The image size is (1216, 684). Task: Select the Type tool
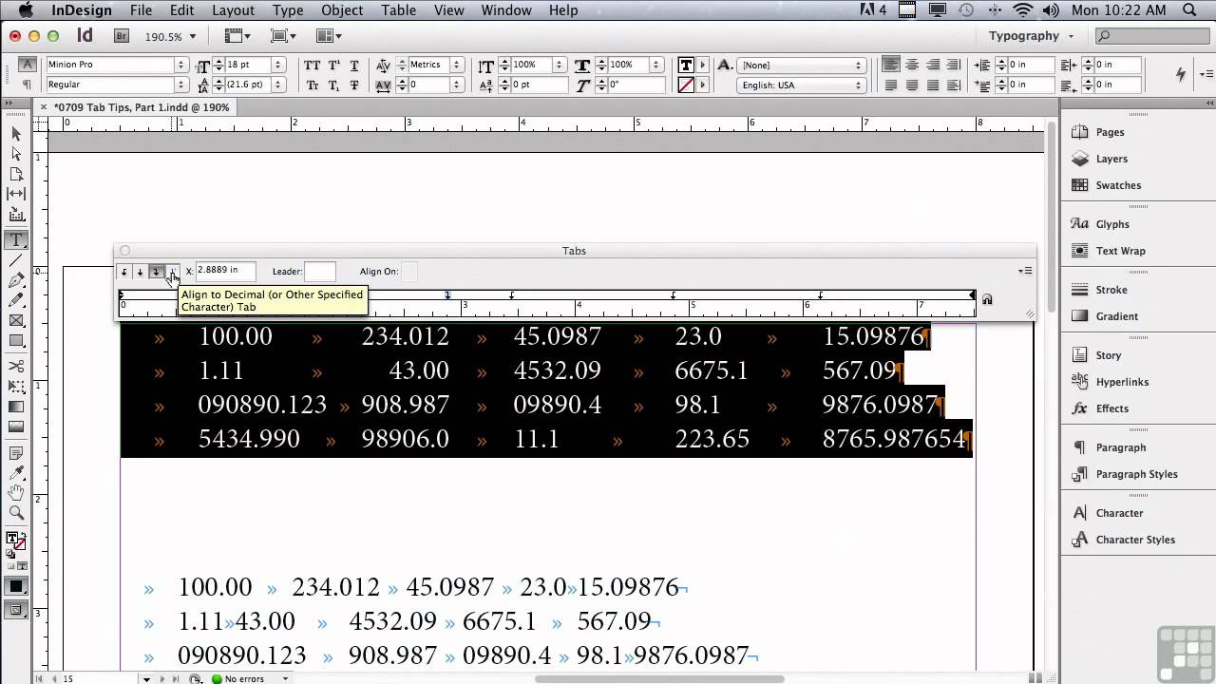point(16,239)
